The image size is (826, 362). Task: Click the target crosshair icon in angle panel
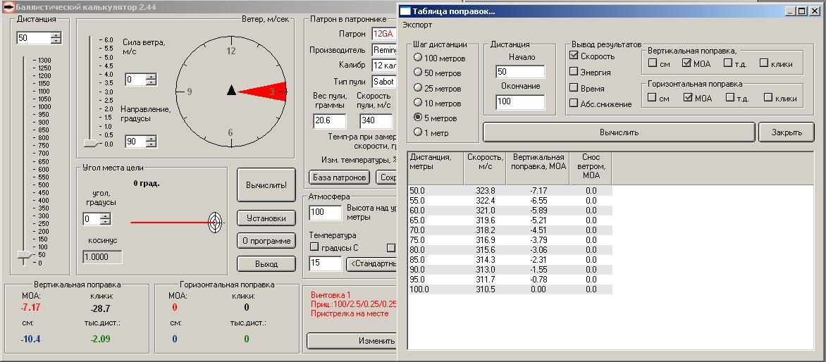tap(216, 223)
